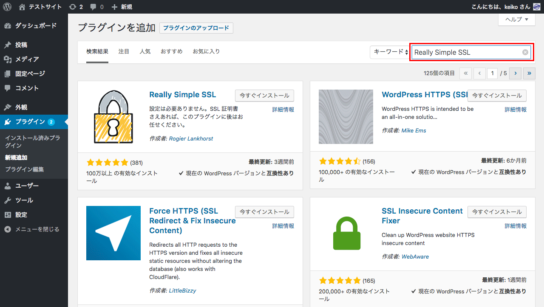Image resolution: width=544 pixels, height=307 pixels.
Task: Click プラグインのアップロード button
Action: [x=196, y=28]
